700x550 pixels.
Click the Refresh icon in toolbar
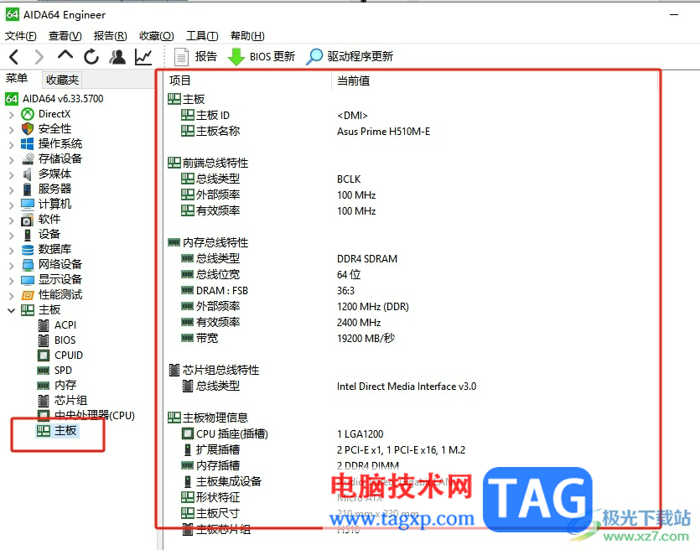click(x=91, y=57)
